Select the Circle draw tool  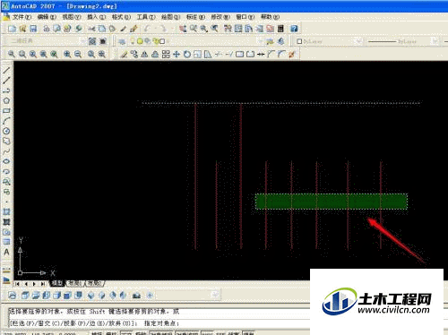pyautogui.click(x=6, y=131)
